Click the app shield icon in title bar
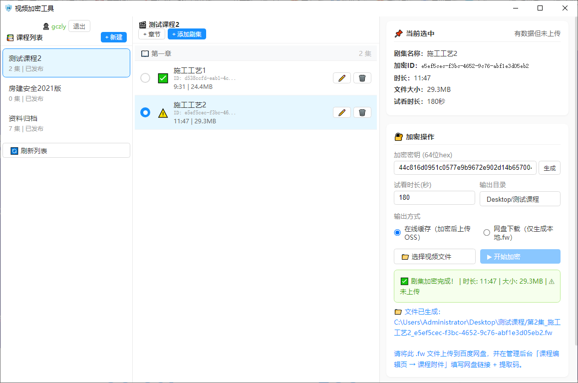The width and height of the screenshot is (578, 383). pos(8,8)
